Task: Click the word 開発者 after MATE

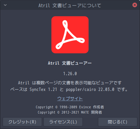Action: (97, 112)
